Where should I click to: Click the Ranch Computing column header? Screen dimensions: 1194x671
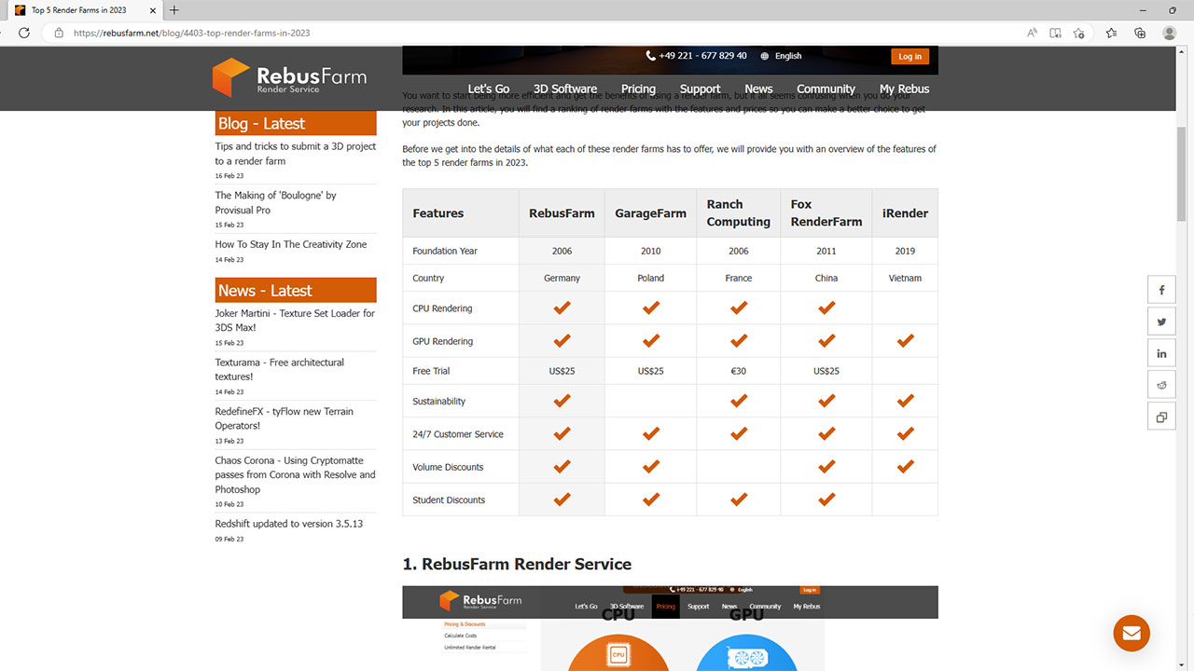click(738, 213)
